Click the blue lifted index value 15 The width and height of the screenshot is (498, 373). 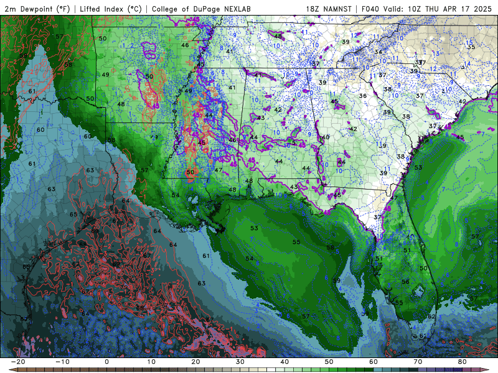pyautogui.click(x=469, y=42)
